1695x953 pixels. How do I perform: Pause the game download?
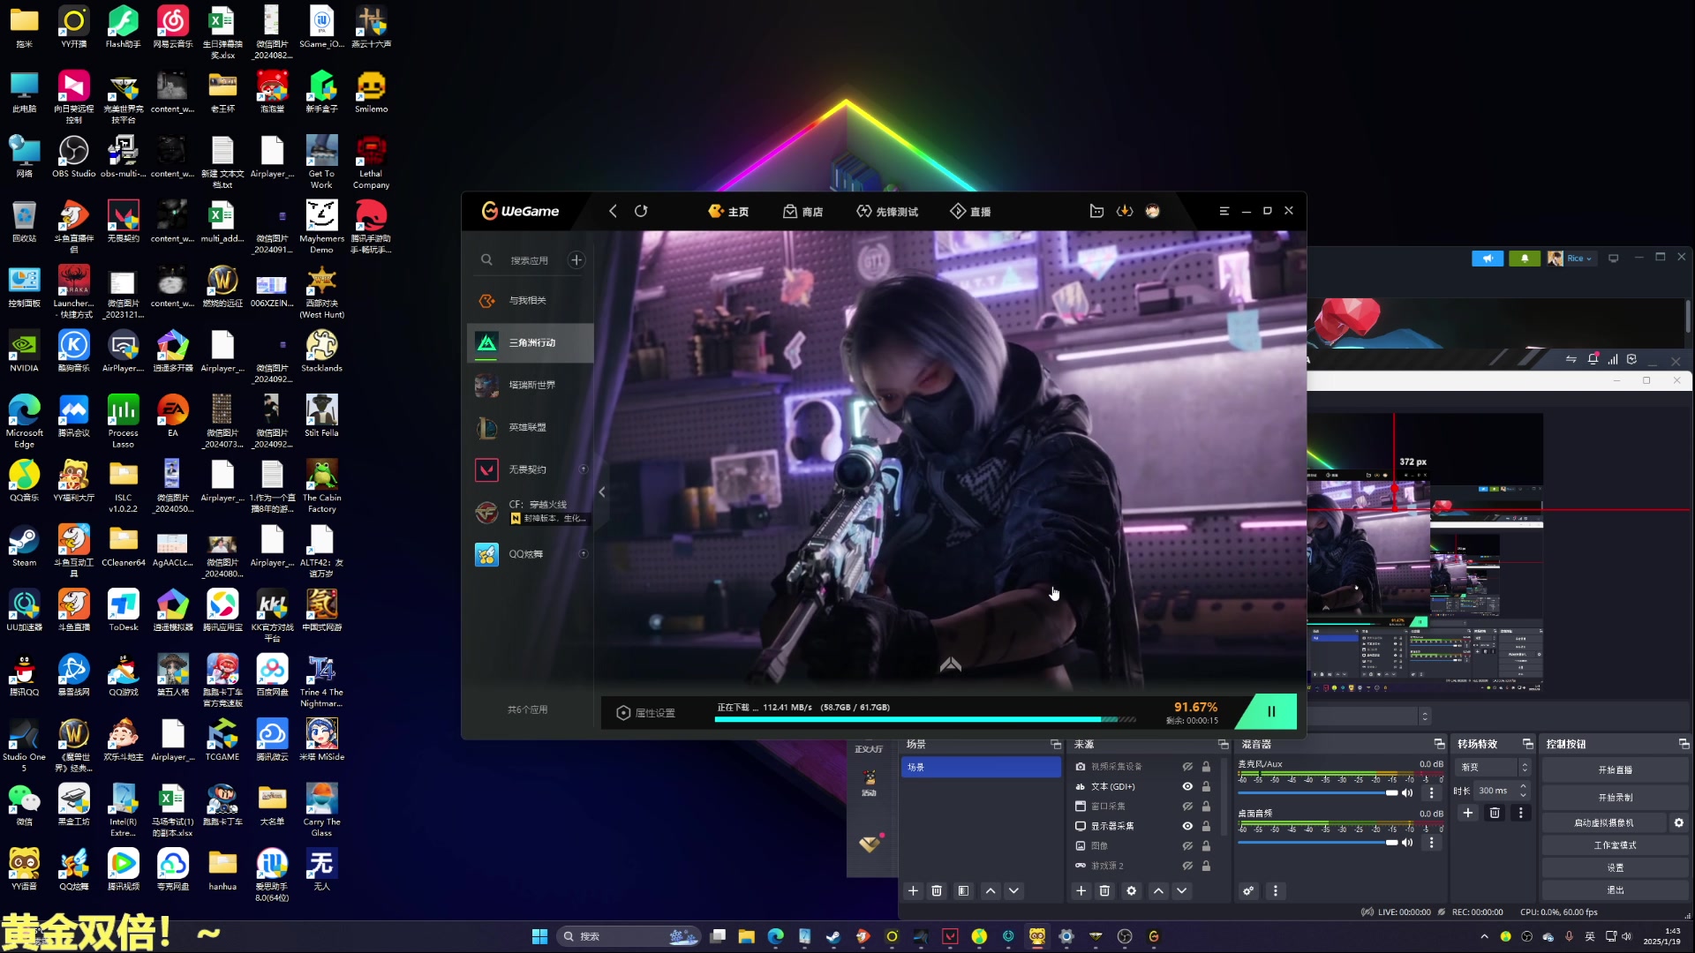click(x=1271, y=711)
